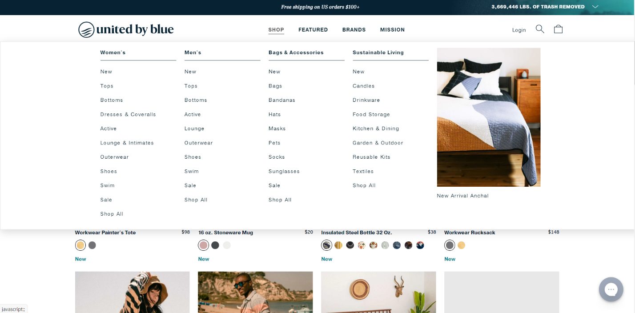Image resolution: width=635 pixels, height=313 pixels.
Task: Open the MISSION menu
Action: [x=392, y=30]
